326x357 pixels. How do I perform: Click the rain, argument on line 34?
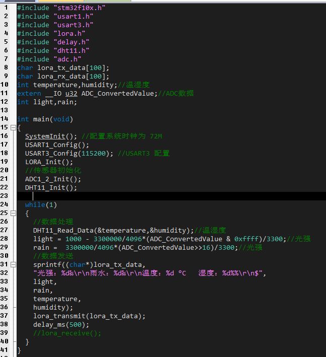43,291
